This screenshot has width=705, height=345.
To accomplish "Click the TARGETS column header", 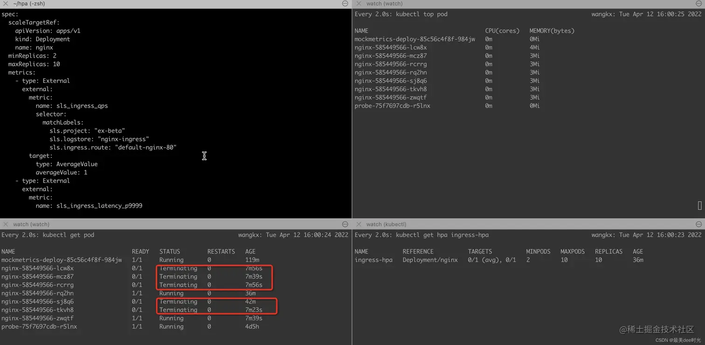I will point(480,251).
